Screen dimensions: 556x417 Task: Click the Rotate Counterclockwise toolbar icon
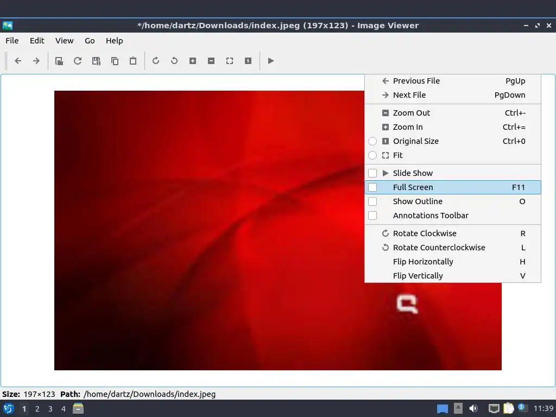[x=174, y=61]
